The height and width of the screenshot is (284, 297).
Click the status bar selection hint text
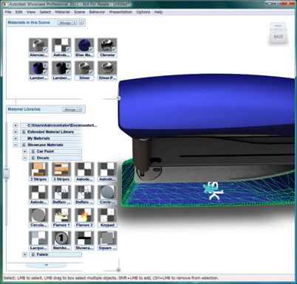(111, 278)
